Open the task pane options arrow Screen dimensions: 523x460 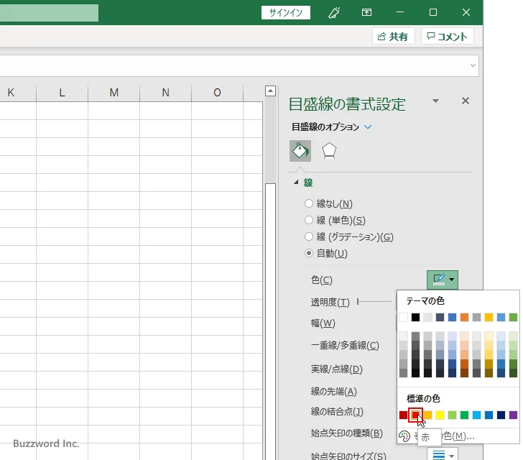click(x=435, y=101)
